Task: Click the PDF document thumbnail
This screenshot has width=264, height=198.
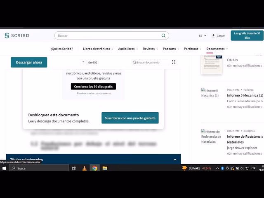Action: [212, 65]
